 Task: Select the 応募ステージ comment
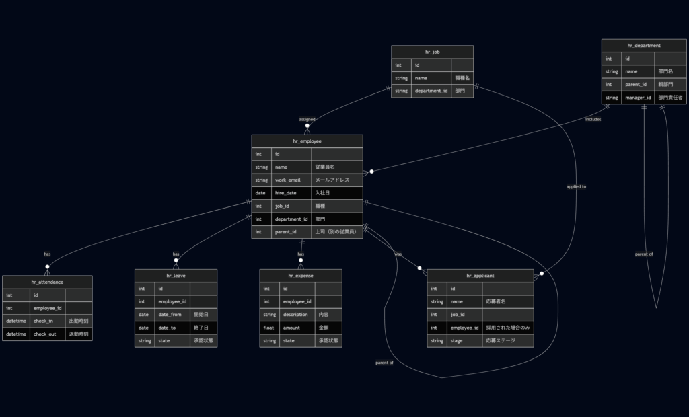(x=508, y=340)
